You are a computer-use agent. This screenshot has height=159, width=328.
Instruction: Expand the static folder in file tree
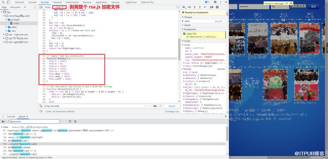(6, 27)
